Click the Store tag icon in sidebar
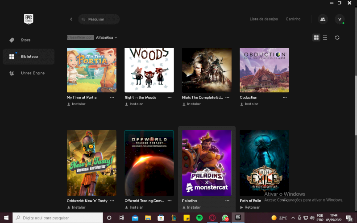 pos(12,40)
